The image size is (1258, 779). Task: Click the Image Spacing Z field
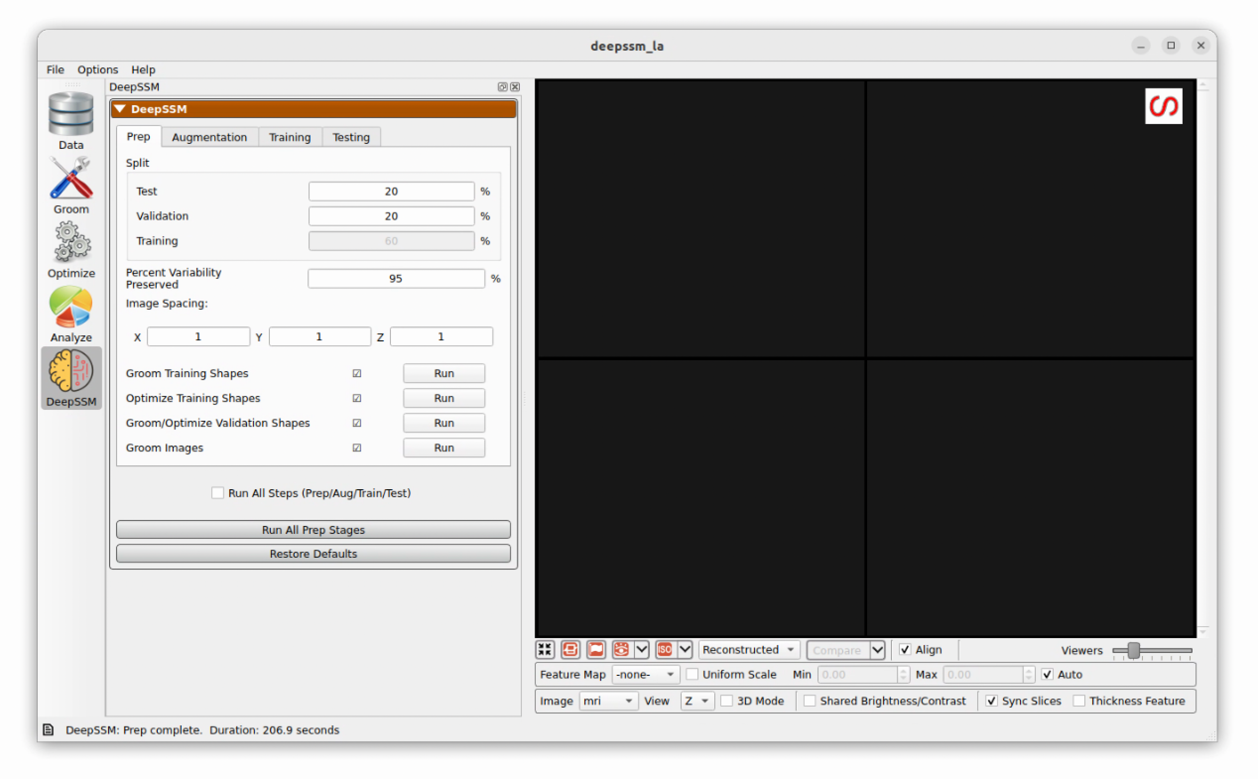[x=441, y=337]
